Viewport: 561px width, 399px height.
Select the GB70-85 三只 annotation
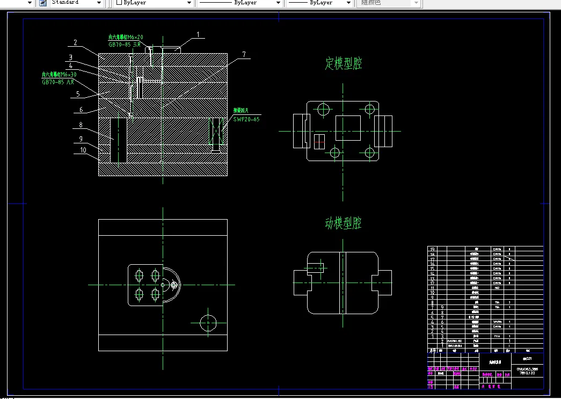125,45
